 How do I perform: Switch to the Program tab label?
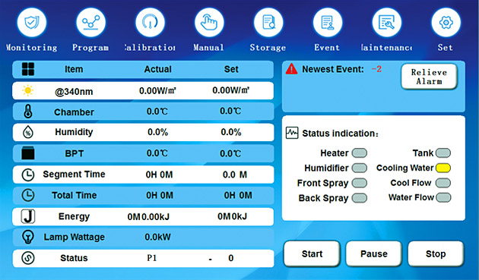pyautogui.click(x=90, y=48)
